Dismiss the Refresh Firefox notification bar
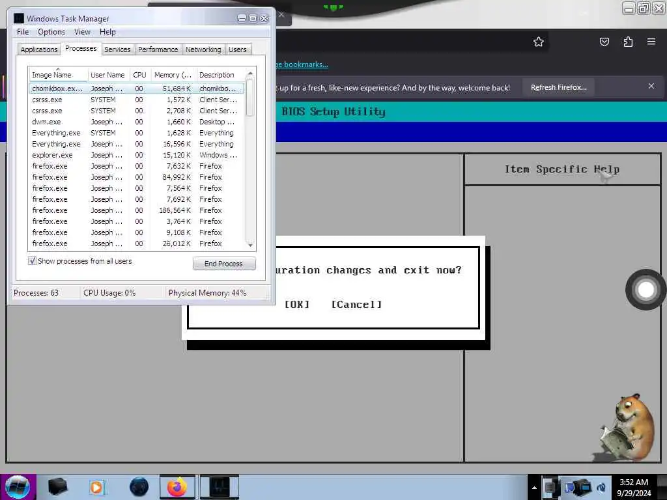Viewport: 667px width, 500px height. (651, 86)
